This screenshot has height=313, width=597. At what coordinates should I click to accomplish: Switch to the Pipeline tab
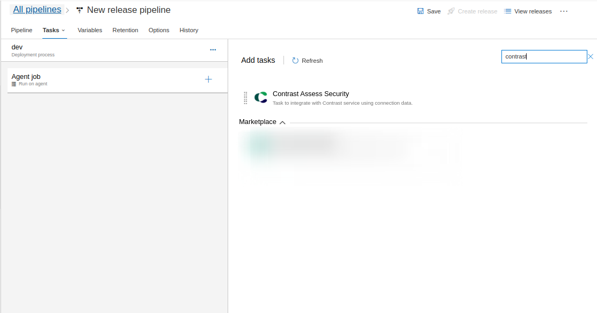(21, 30)
